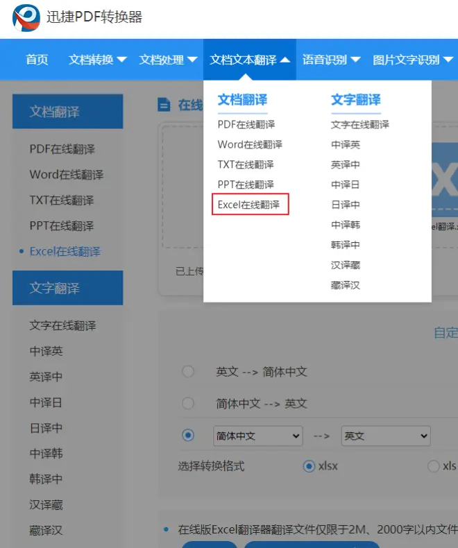Screen dimensions: 458x548
Task: Open Word在线翻译 in the left sidebar
Action: click(x=67, y=175)
